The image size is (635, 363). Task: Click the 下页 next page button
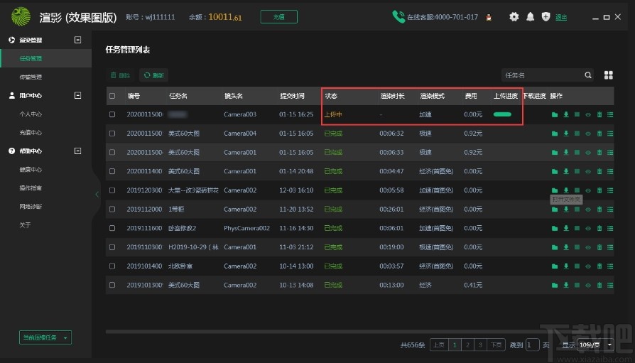coord(496,345)
